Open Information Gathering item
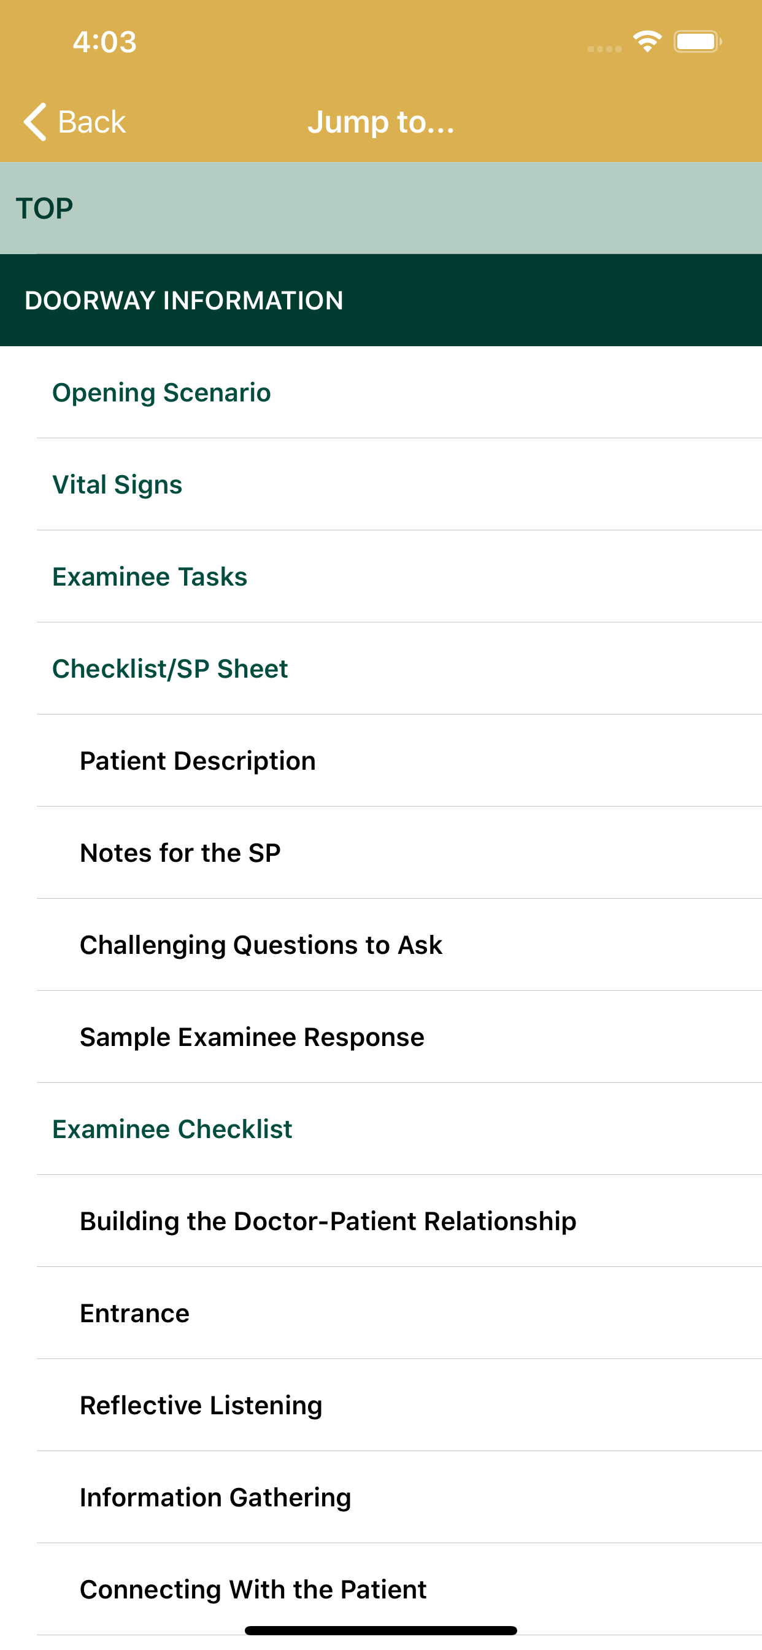Image resolution: width=762 pixels, height=1650 pixels. pyautogui.click(x=216, y=1498)
